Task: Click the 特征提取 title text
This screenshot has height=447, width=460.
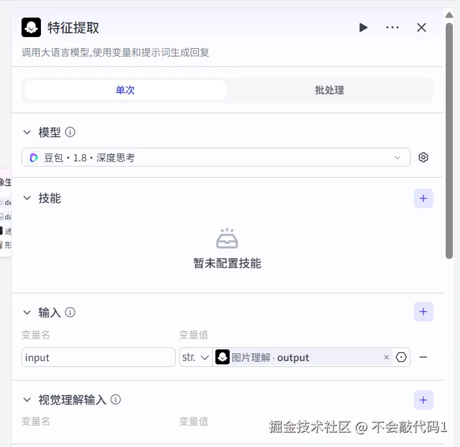Action: pos(74,28)
